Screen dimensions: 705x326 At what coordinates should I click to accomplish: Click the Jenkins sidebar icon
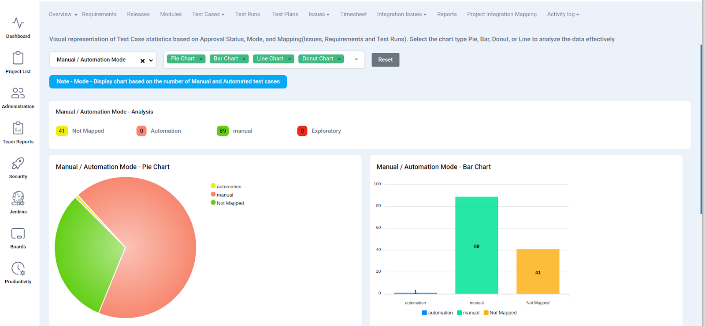(18, 198)
